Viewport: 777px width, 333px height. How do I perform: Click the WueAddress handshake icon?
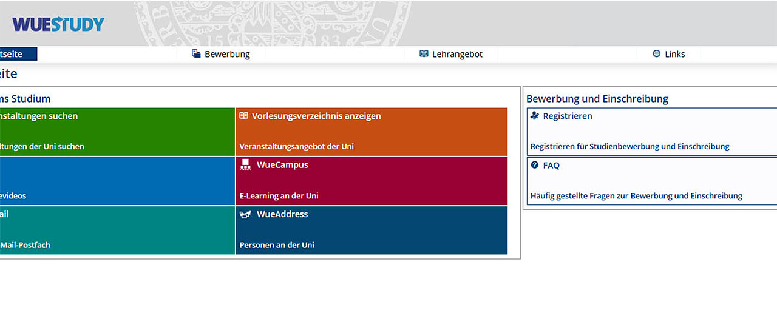point(245,214)
